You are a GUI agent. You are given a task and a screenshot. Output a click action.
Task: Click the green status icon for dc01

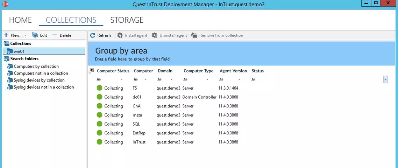click(x=99, y=97)
